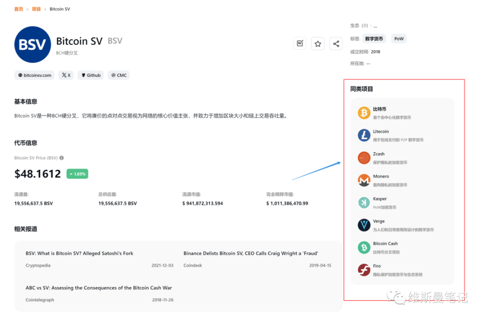Click the edit note icon button
Image resolution: width=484 pixels, height=319 pixels.
(x=300, y=43)
